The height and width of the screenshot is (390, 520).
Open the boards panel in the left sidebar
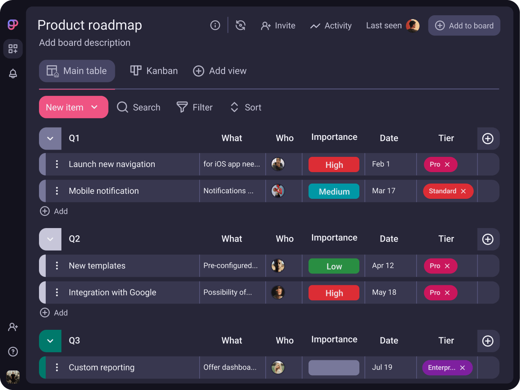13,49
